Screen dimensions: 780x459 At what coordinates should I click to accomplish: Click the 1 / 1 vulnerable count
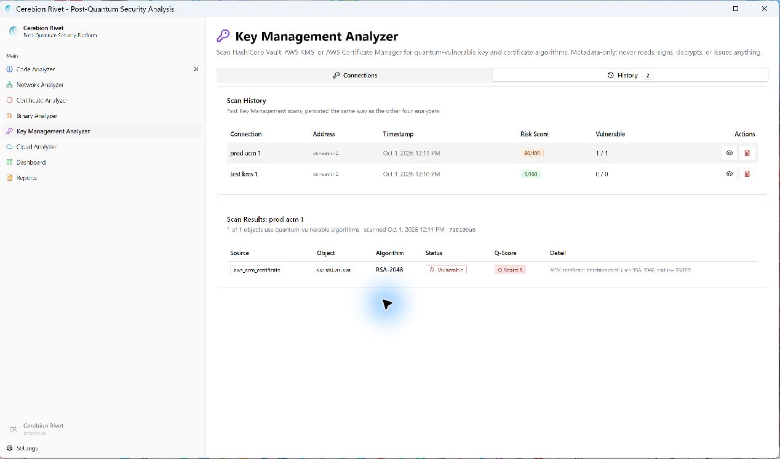(602, 153)
